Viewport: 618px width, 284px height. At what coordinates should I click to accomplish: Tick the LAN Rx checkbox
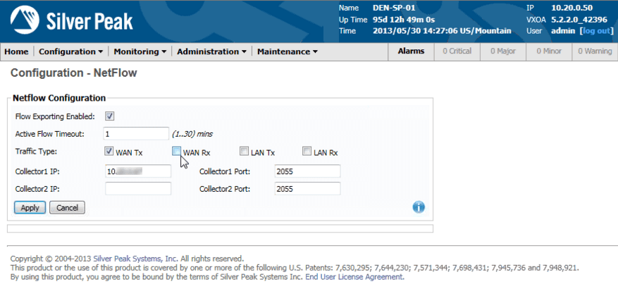(x=307, y=152)
